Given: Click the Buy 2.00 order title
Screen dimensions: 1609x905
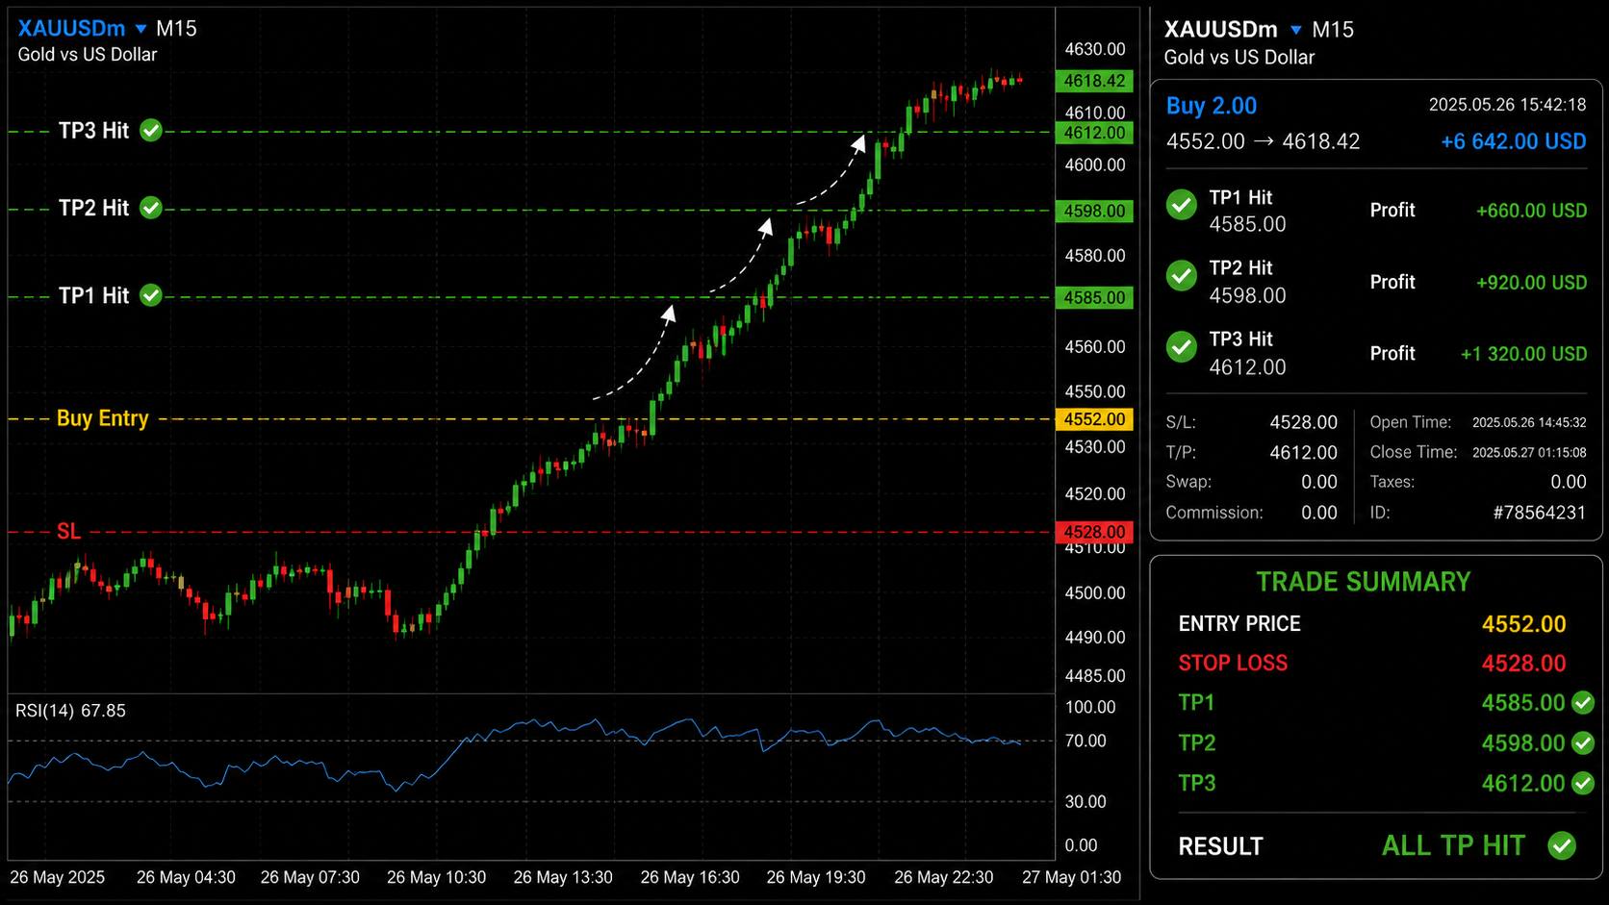Looking at the screenshot, I should [1212, 106].
